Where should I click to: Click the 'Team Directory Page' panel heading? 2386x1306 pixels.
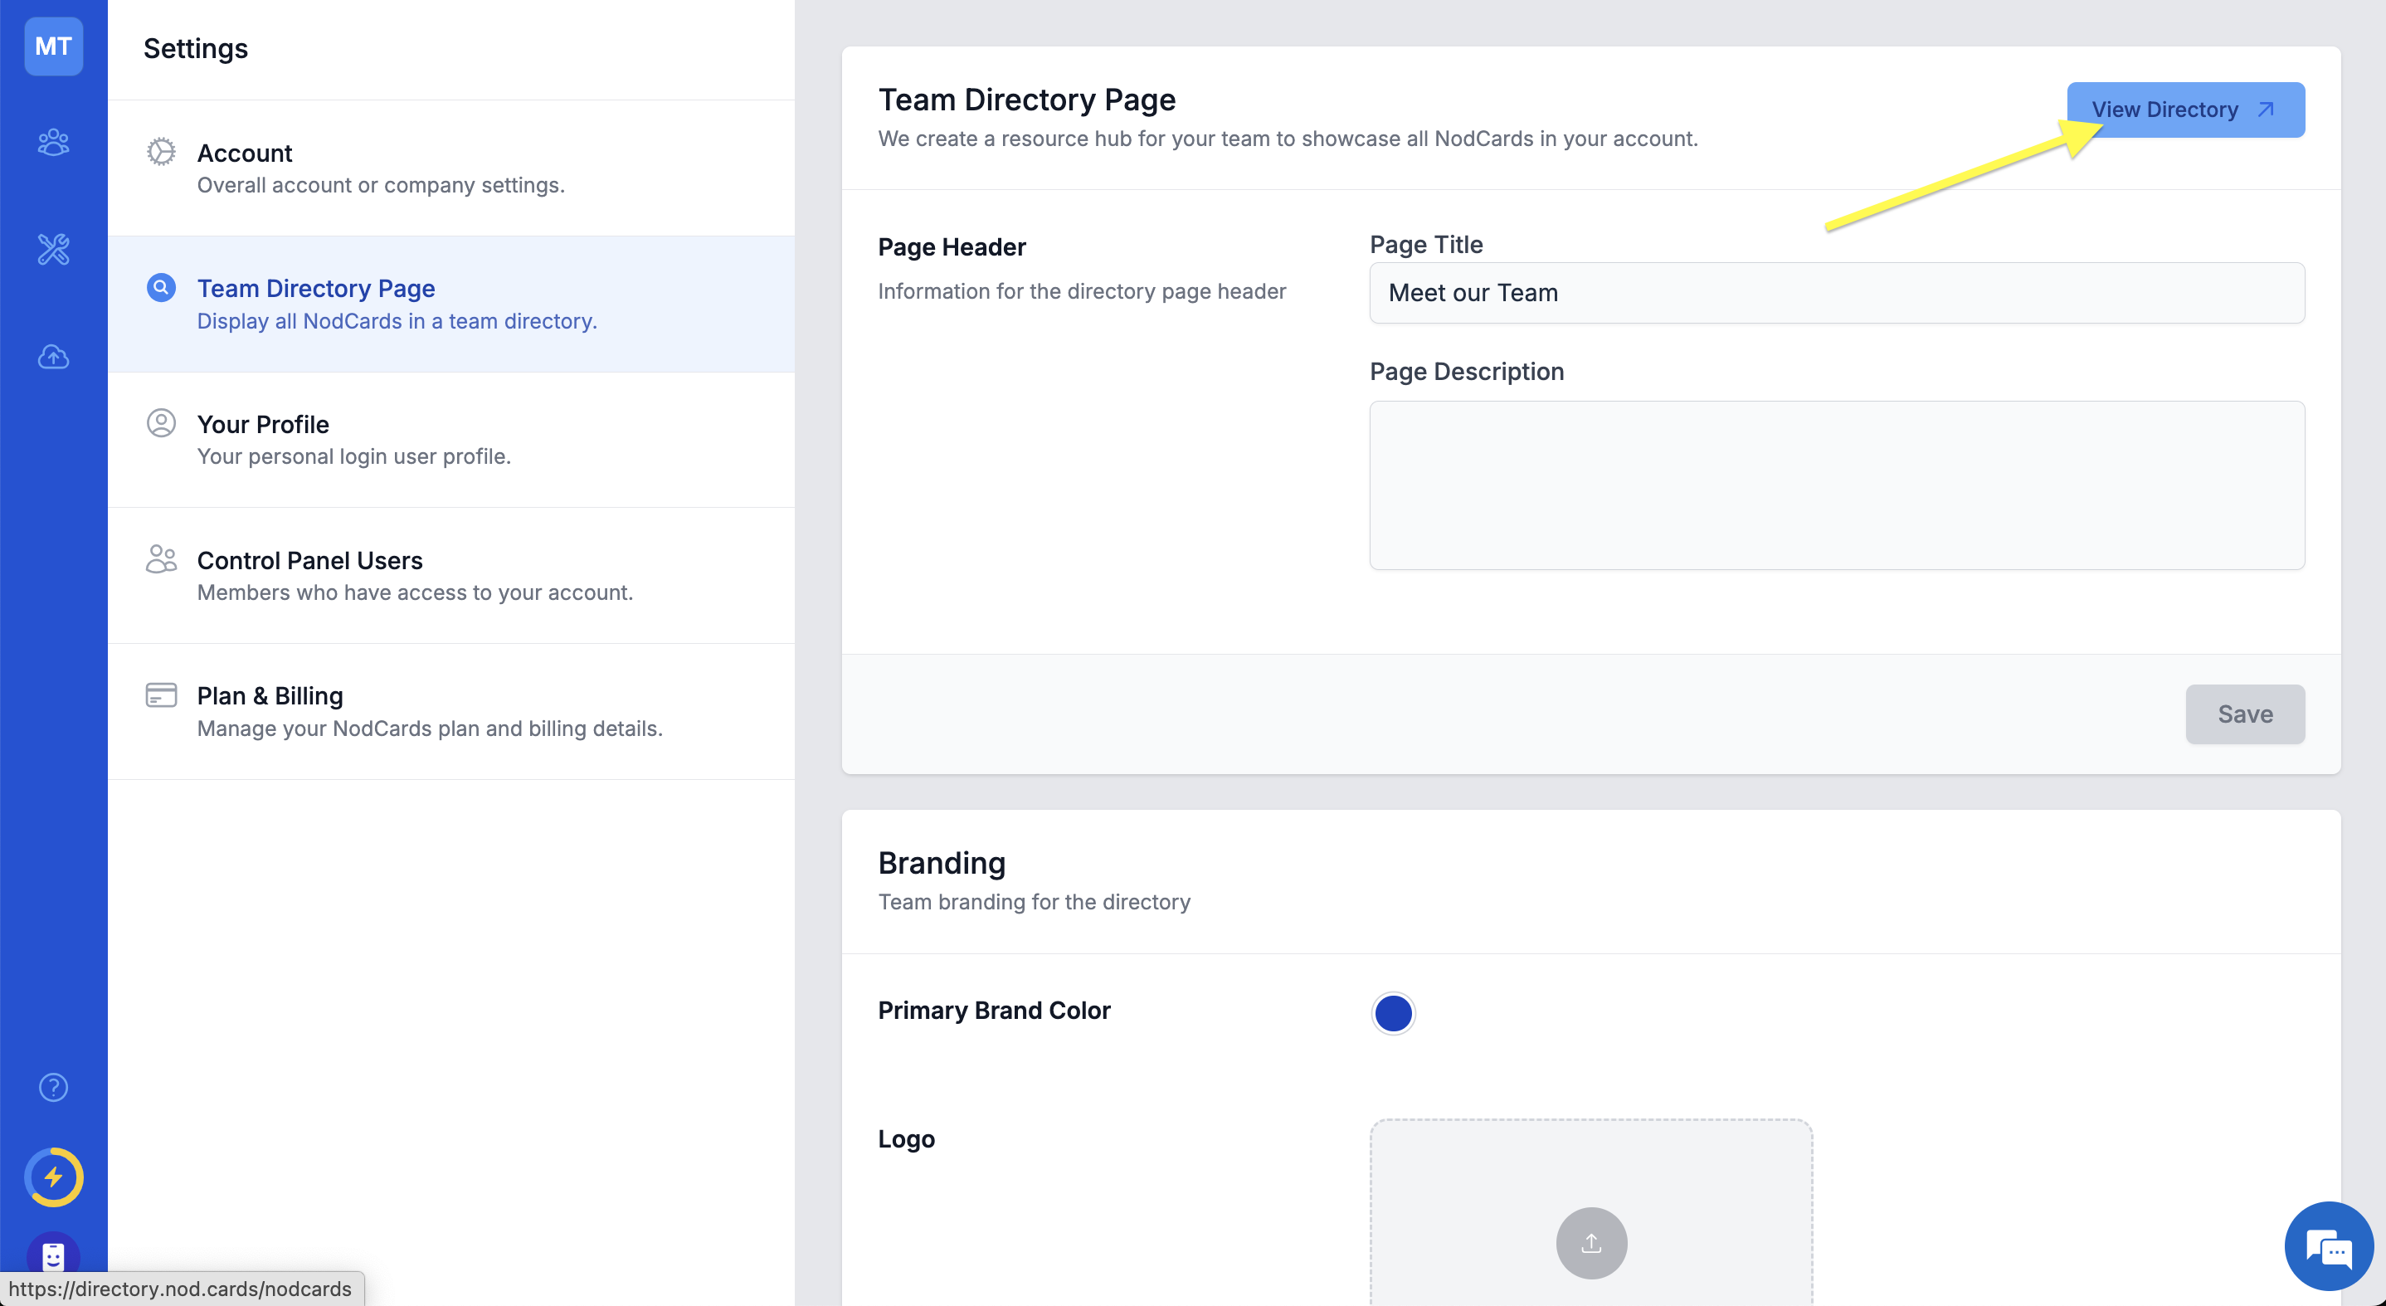pyautogui.click(x=1026, y=99)
